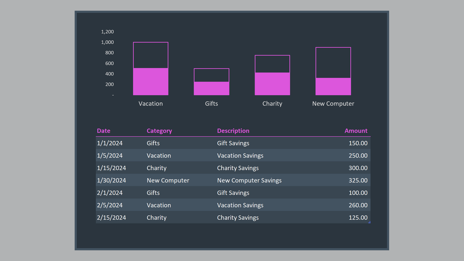Viewport: 464px width, 261px height.
Task: Click the 1/15/2024 date cell
Action: coord(111,168)
